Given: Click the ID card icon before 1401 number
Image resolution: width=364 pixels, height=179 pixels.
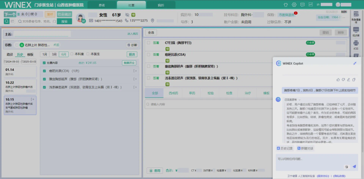Looking at the screenshot, I should coord(91,21).
